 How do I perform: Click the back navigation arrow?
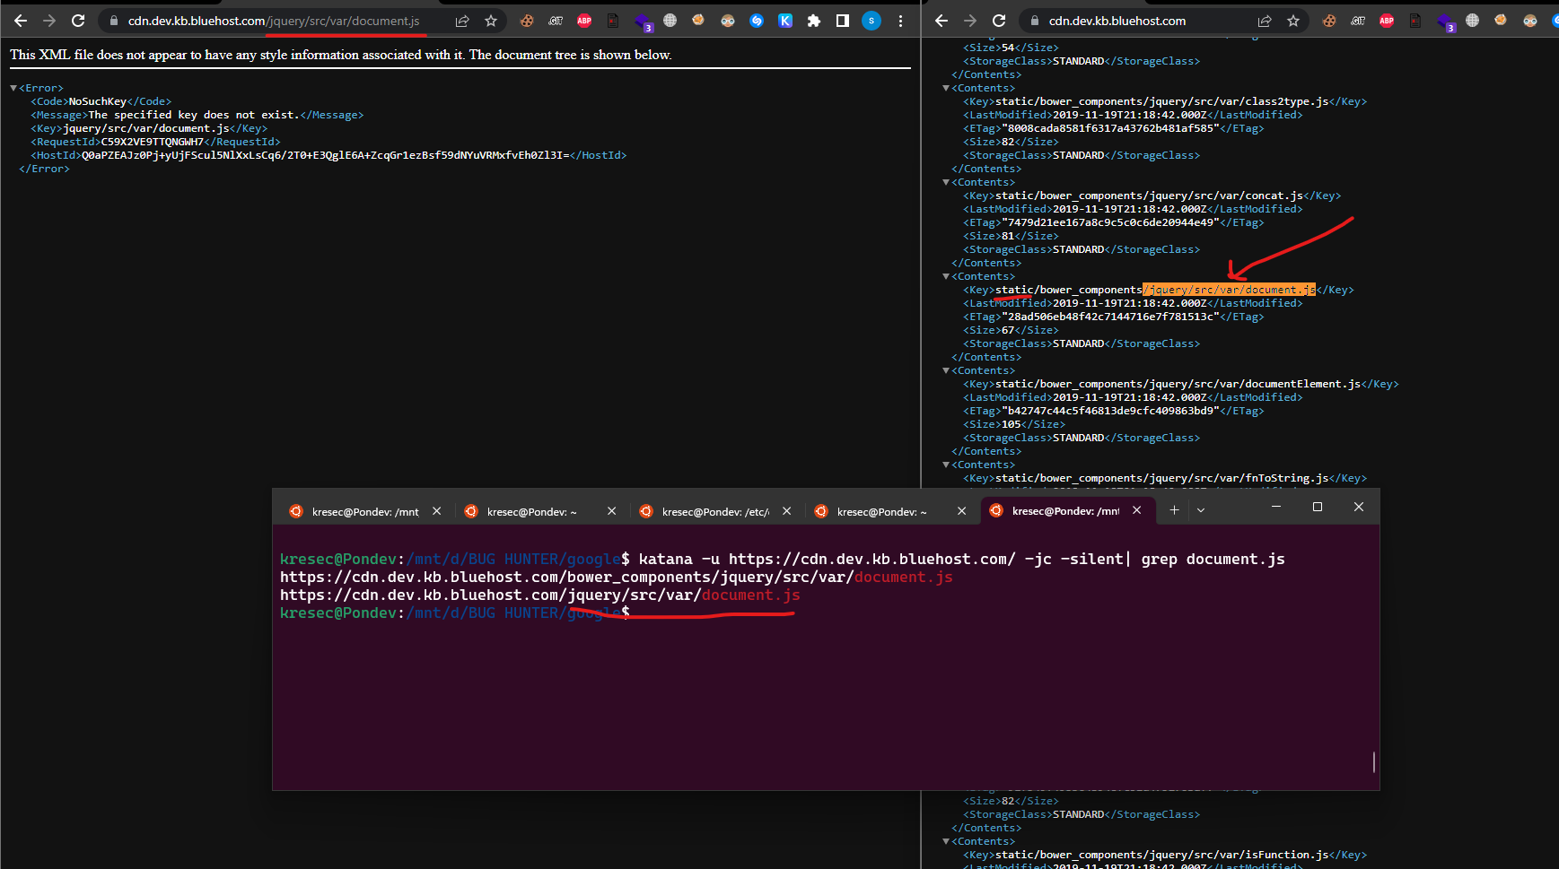pos(19,21)
